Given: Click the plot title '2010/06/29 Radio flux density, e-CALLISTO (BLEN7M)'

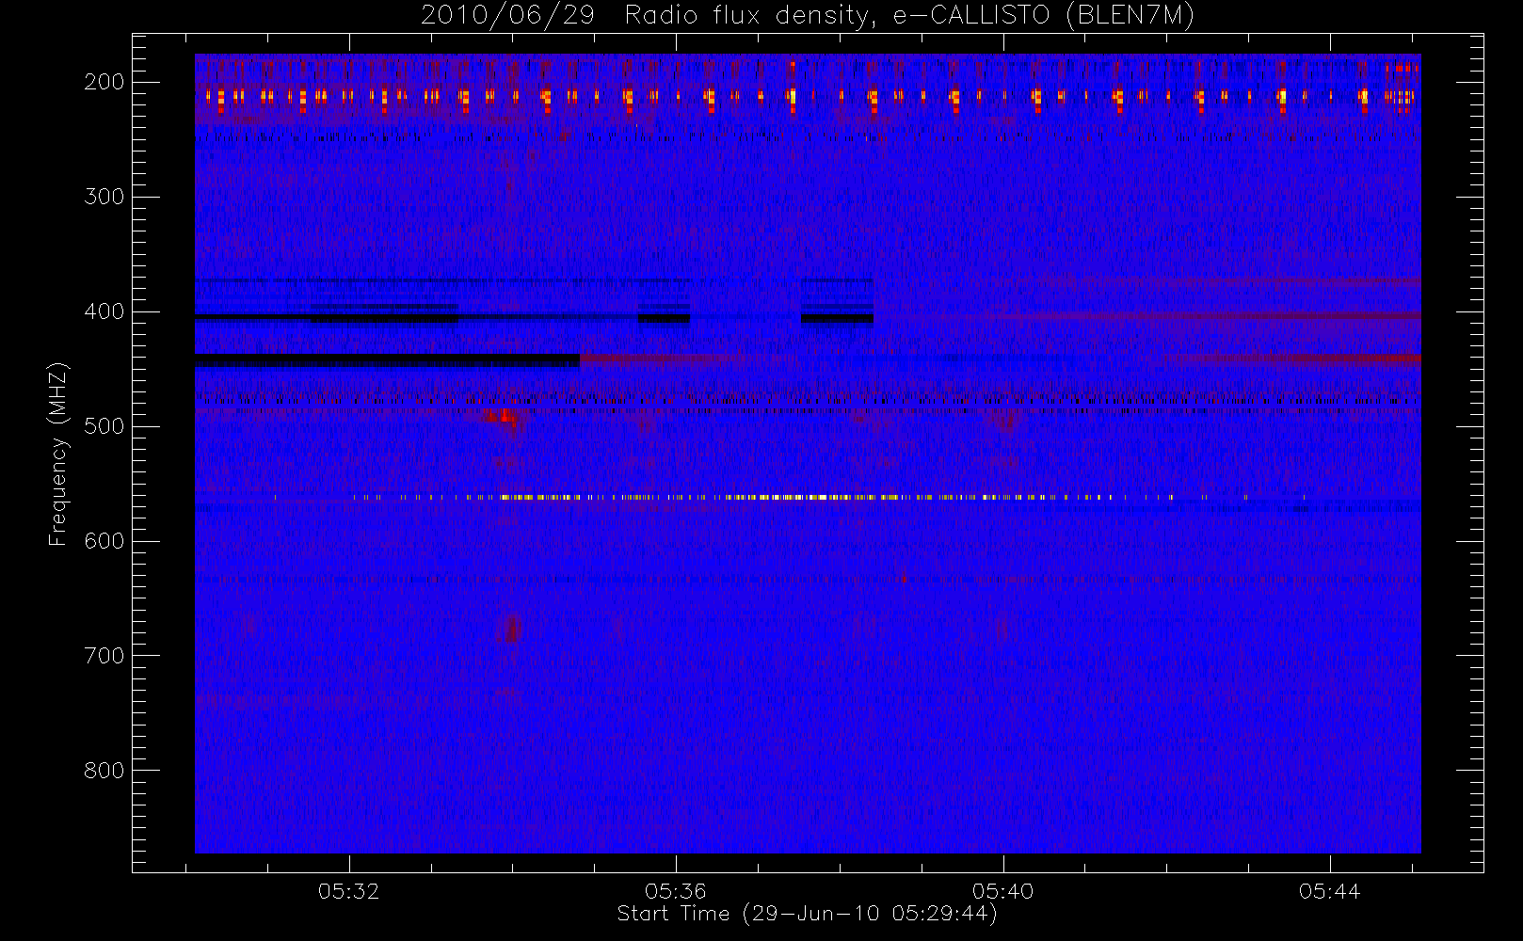Looking at the screenshot, I should [x=808, y=16].
